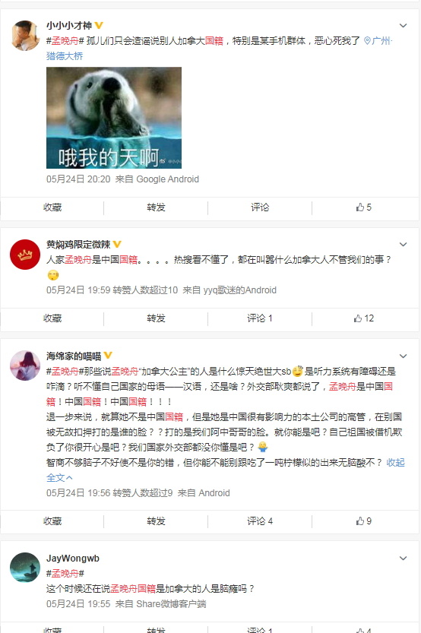Repost (转发) 黄焖鸡限定微辣's post
This screenshot has width=421, height=633.
(157, 318)
